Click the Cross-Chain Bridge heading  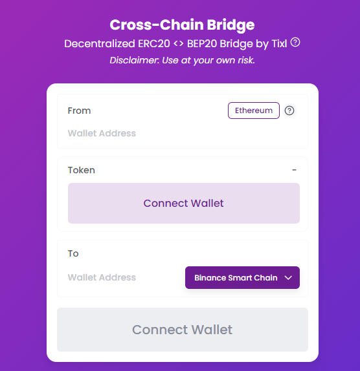182,25
